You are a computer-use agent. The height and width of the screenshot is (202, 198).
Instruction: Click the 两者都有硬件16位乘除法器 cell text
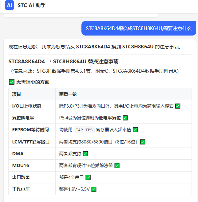(86, 165)
